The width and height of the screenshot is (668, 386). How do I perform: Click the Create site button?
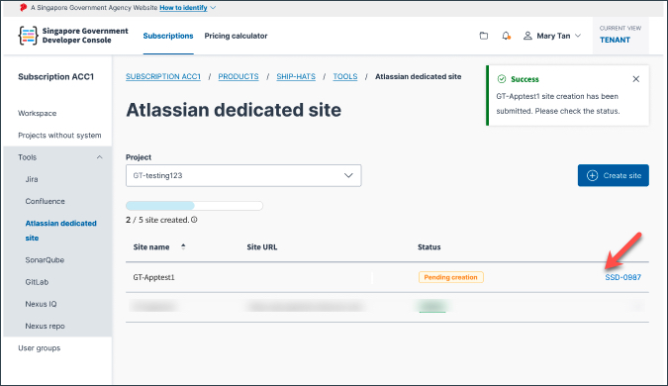(614, 175)
